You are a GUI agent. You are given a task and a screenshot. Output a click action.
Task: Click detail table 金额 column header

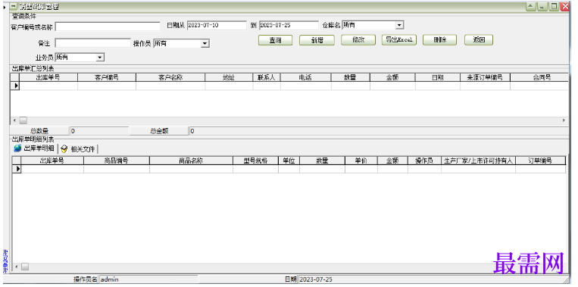(392, 161)
